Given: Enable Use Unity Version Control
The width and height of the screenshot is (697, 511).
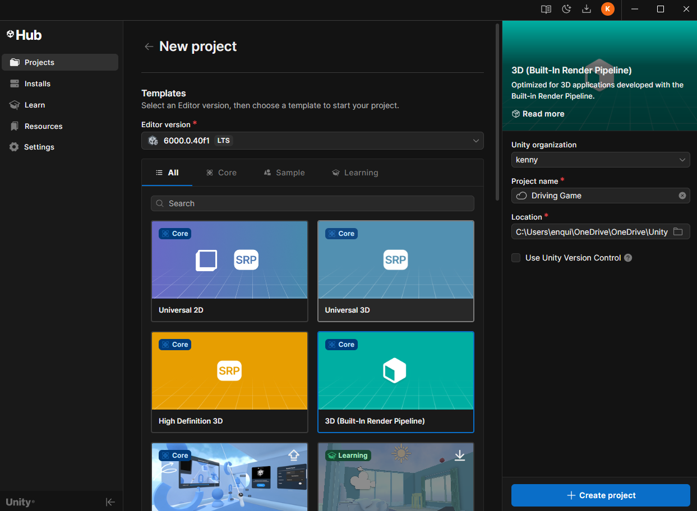Looking at the screenshot, I should click(x=516, y=258).
